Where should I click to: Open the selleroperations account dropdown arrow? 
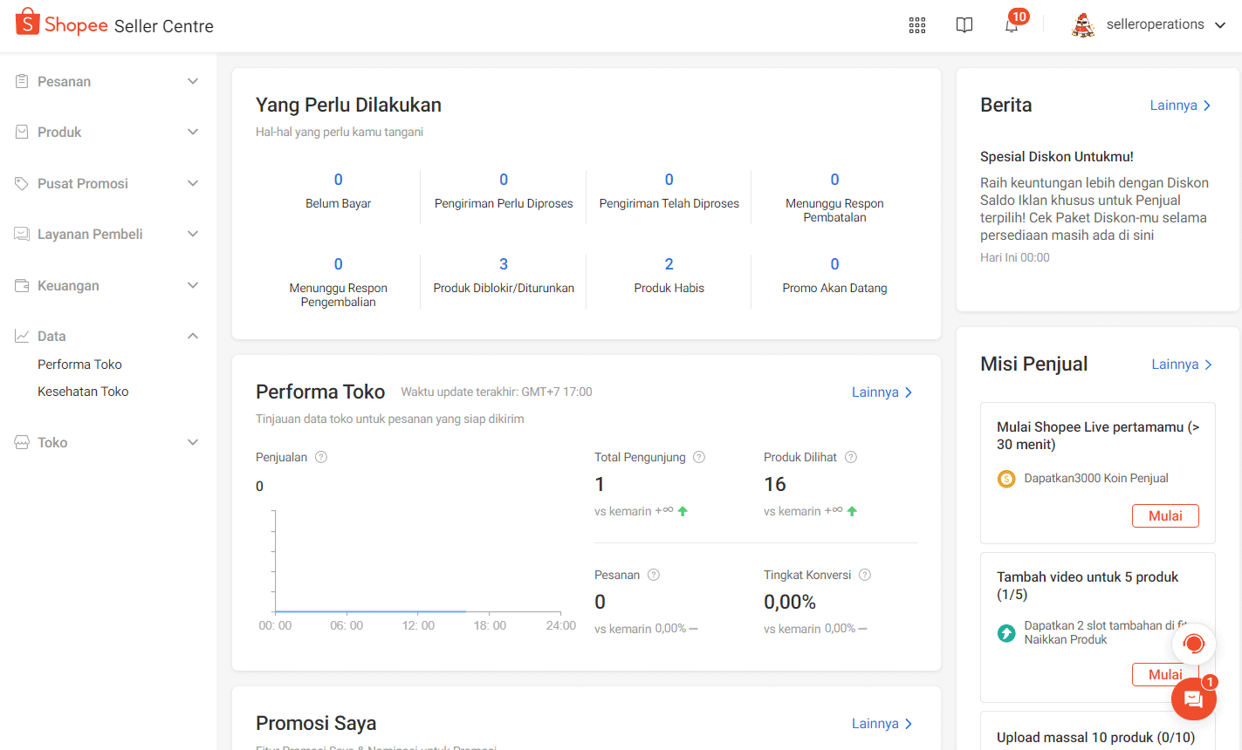(1220, 25)
